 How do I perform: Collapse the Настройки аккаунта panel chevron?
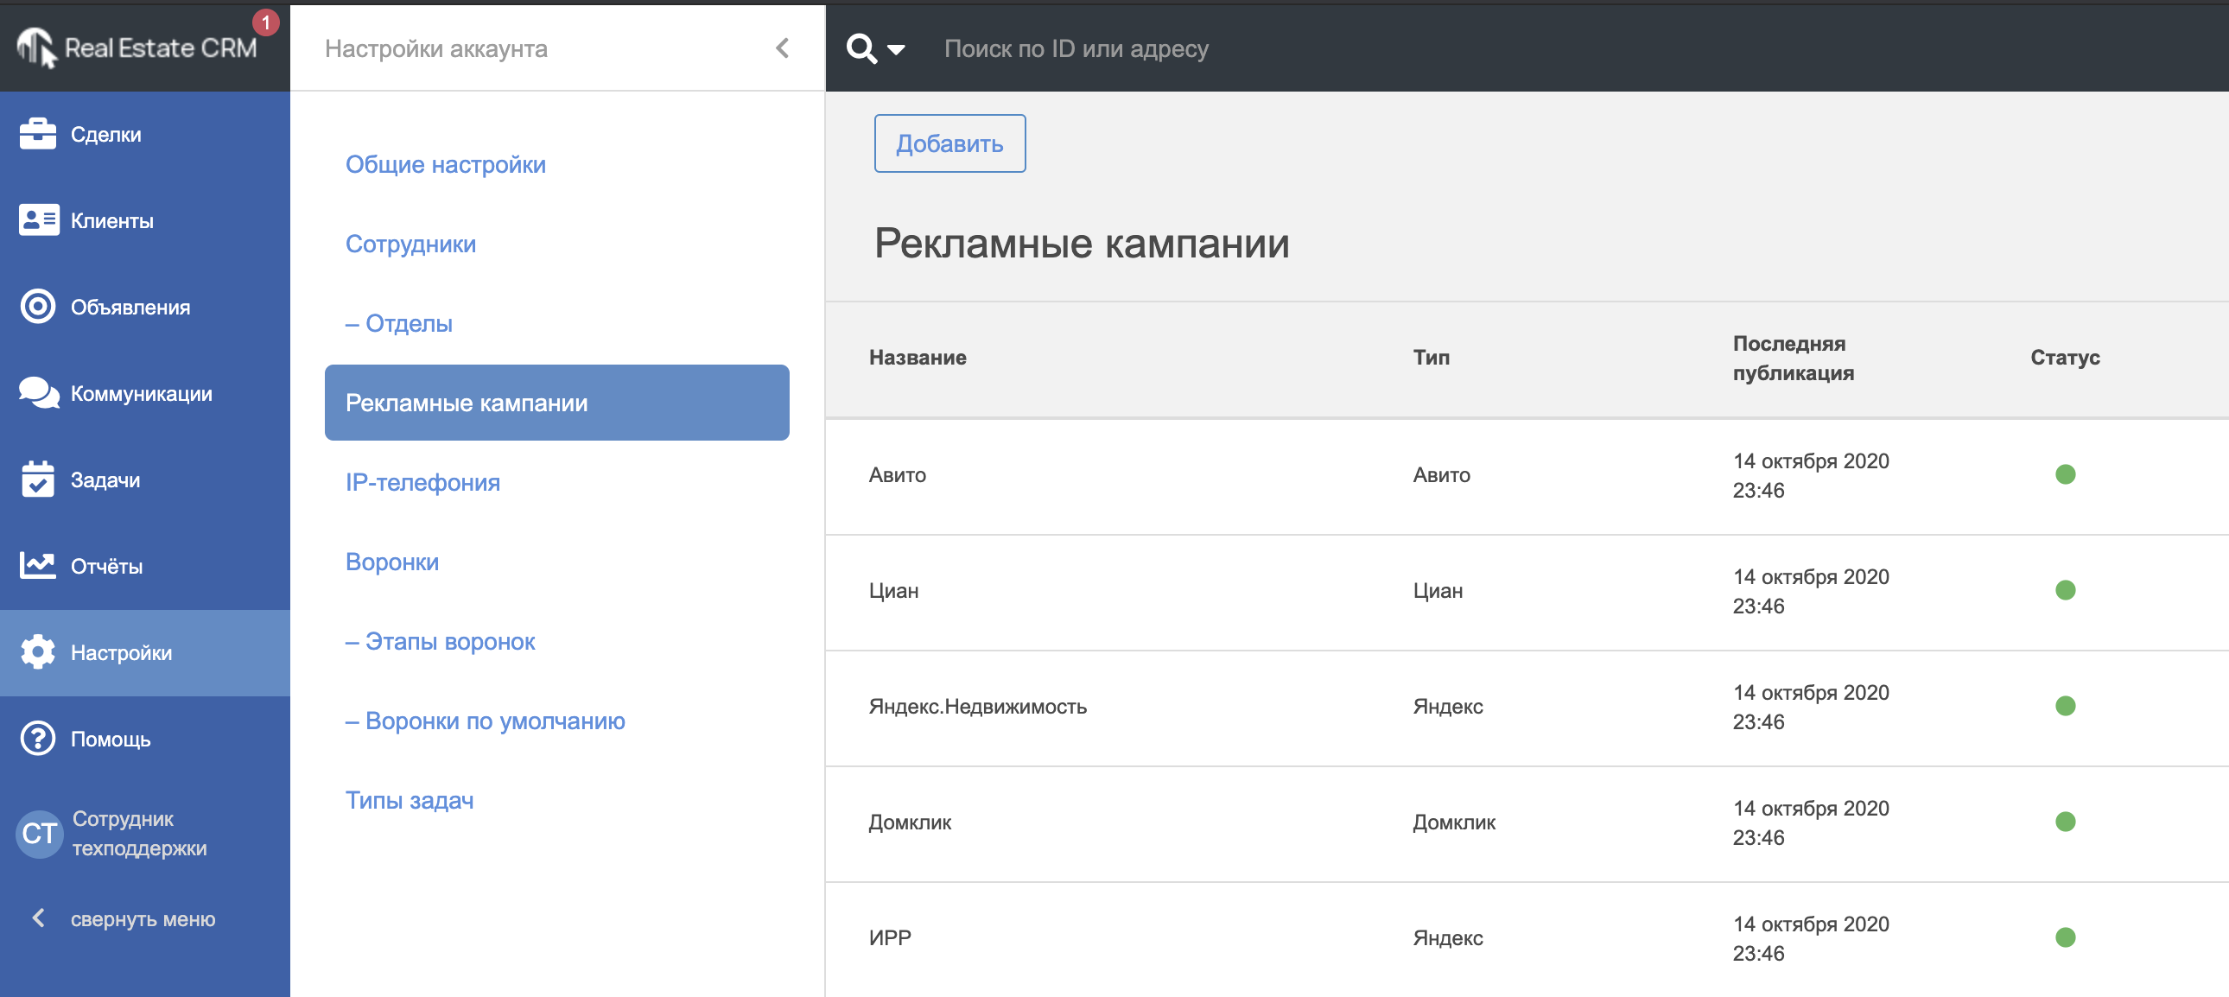click(x=782, y=48)
